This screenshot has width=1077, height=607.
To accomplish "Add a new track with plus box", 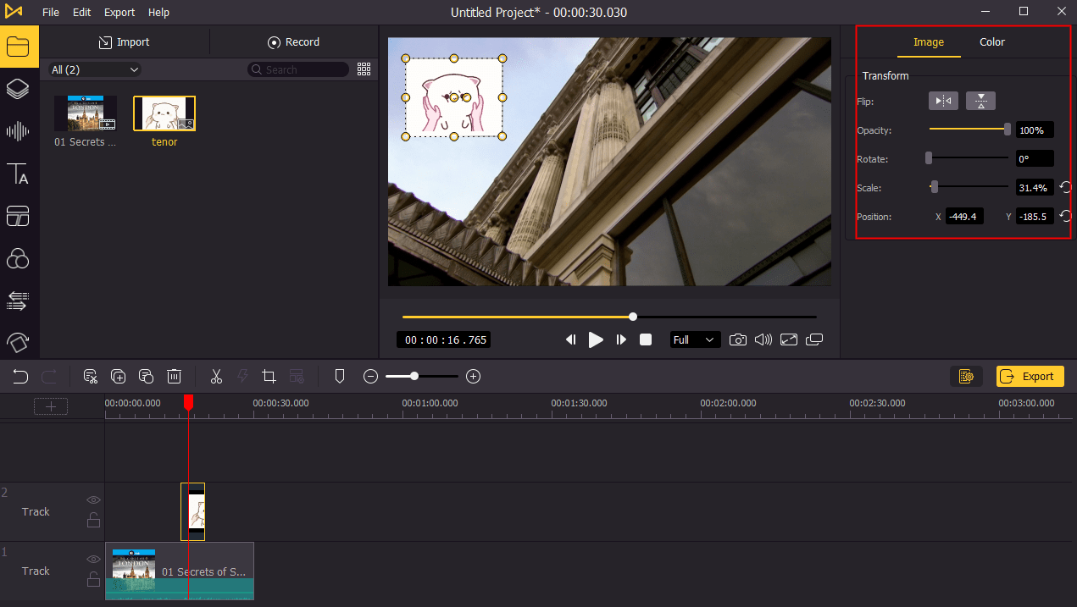I will click(51, 406).
